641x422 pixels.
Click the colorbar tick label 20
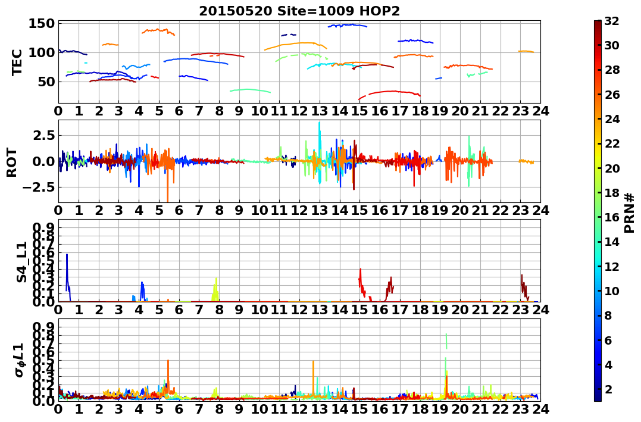(612, 168)
